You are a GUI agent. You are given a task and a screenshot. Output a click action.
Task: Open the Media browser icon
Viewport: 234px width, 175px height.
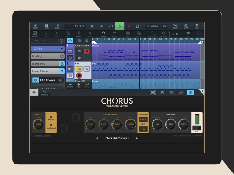36,26
